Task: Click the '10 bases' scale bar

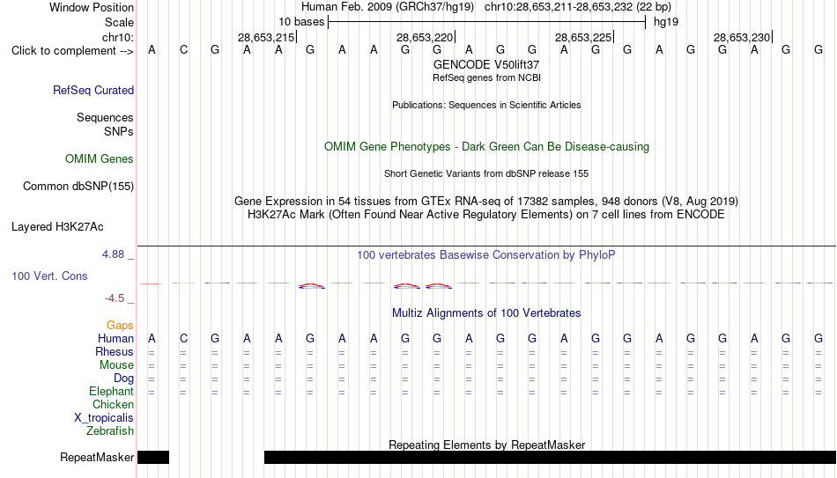Action: pyautogui.click(x=487, y=22)
